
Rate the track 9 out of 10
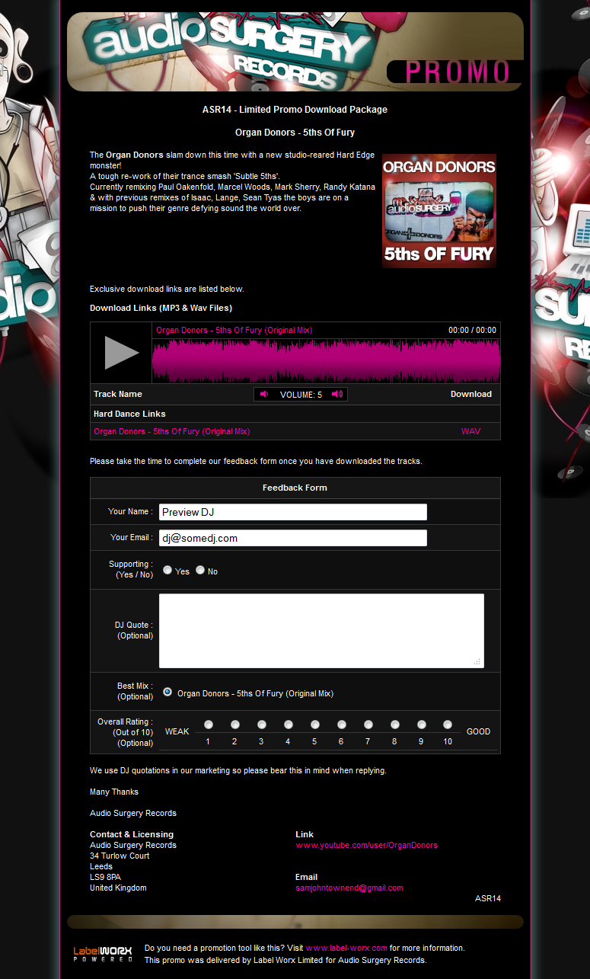422,725
